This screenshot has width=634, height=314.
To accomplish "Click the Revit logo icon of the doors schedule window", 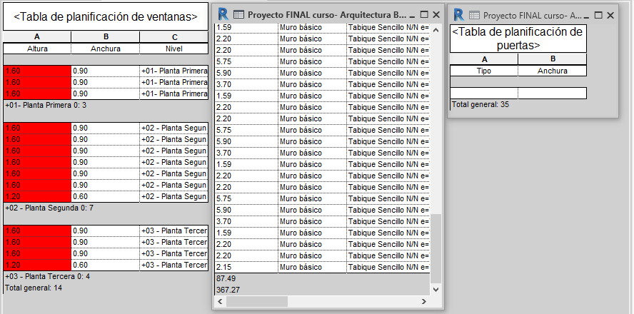I will [x=458, y=15].
